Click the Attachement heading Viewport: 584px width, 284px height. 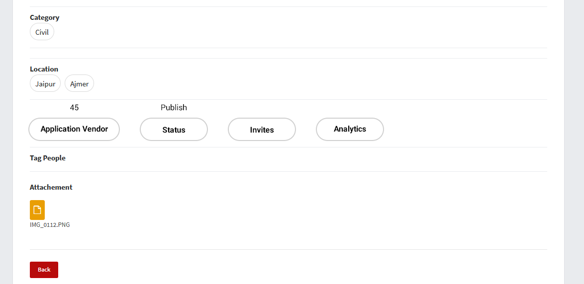coord(51,188)
